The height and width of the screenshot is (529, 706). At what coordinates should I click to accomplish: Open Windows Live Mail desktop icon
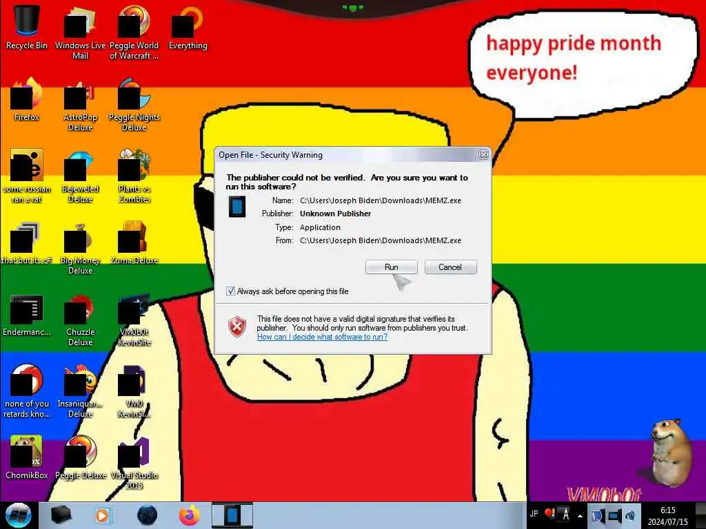80,32
